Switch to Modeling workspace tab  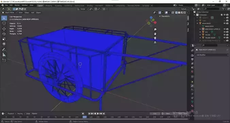(49, 5)
